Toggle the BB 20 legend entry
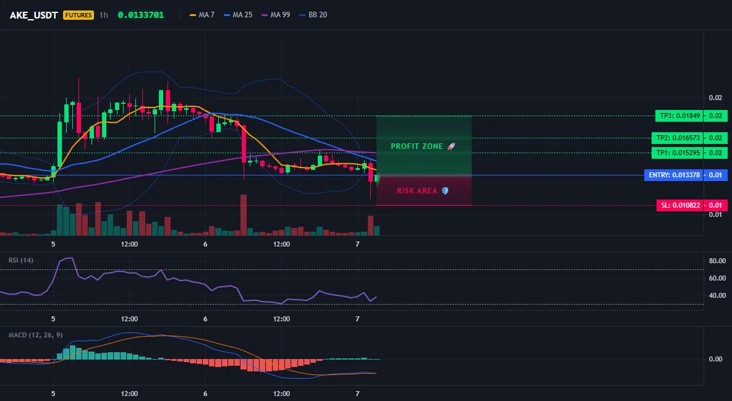This screenshot has width=732, height=401. click(x=313, y=15)
